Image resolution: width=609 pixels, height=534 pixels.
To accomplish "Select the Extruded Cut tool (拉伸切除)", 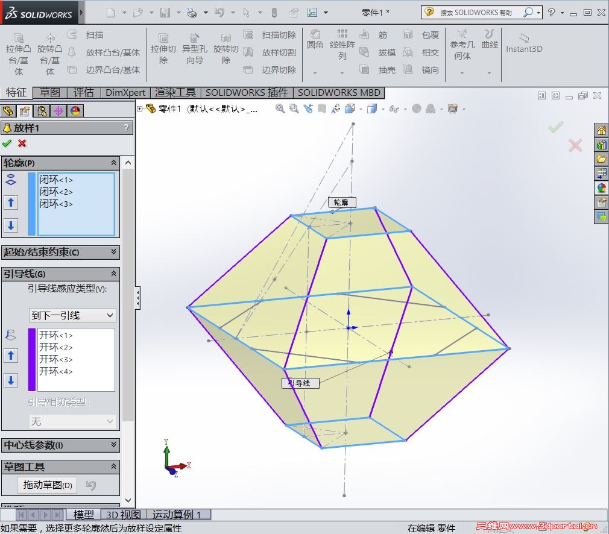I will pyautogui.click(x=163, y=49).
